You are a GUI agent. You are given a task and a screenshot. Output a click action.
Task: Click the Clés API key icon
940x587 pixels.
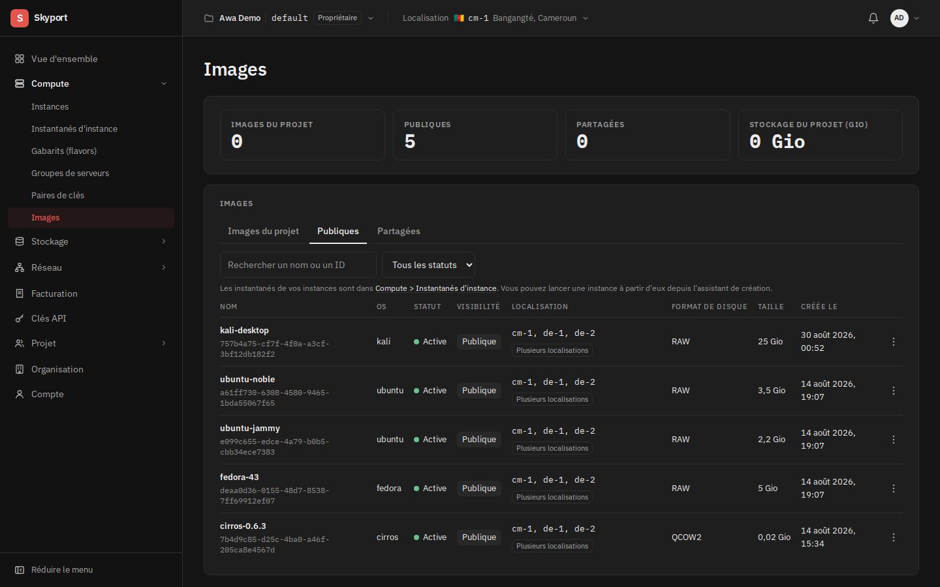pyautogui.click(x=20, y=318)
